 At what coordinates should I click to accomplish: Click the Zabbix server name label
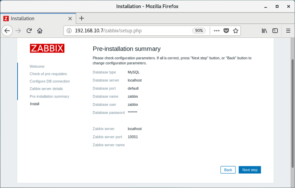click(x=108, y=145)
